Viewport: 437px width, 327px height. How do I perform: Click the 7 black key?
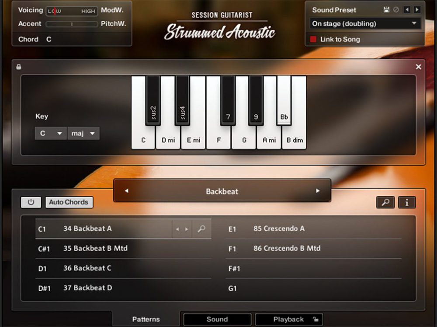click(228, 100)
